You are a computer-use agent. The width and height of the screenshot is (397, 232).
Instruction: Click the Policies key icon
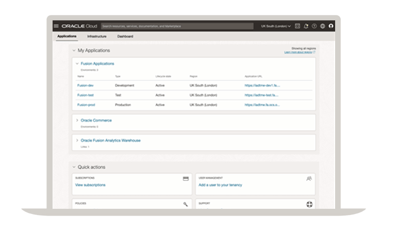pos(186,204)
